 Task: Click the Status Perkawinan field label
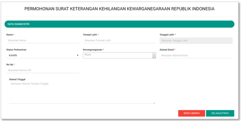pos(16,50)
